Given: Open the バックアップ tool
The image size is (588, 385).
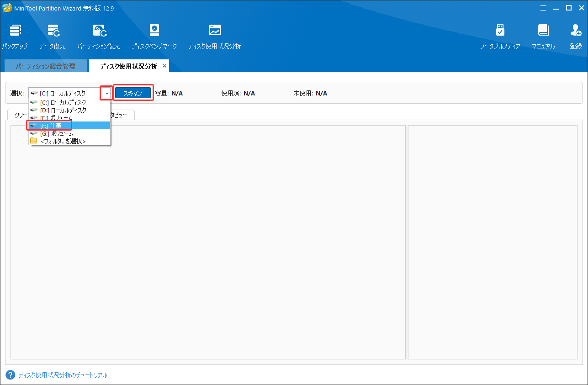Looking at the screenshot, I should pyautogui.click(x=15, y=37).
